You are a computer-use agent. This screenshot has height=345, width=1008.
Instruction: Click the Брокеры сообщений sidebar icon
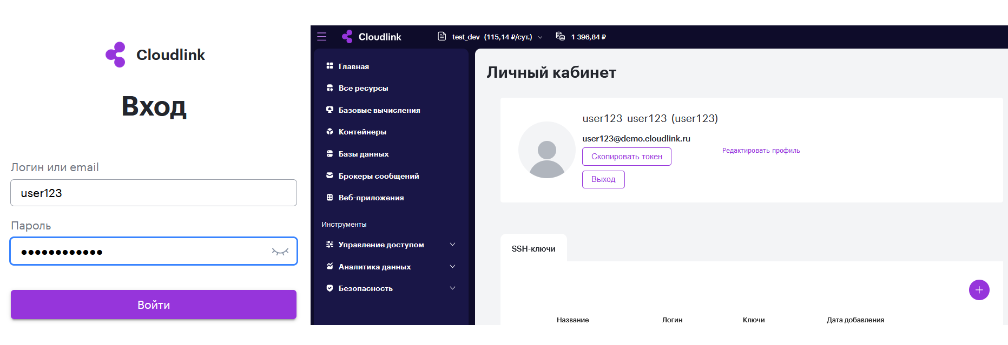click(330, 175)
